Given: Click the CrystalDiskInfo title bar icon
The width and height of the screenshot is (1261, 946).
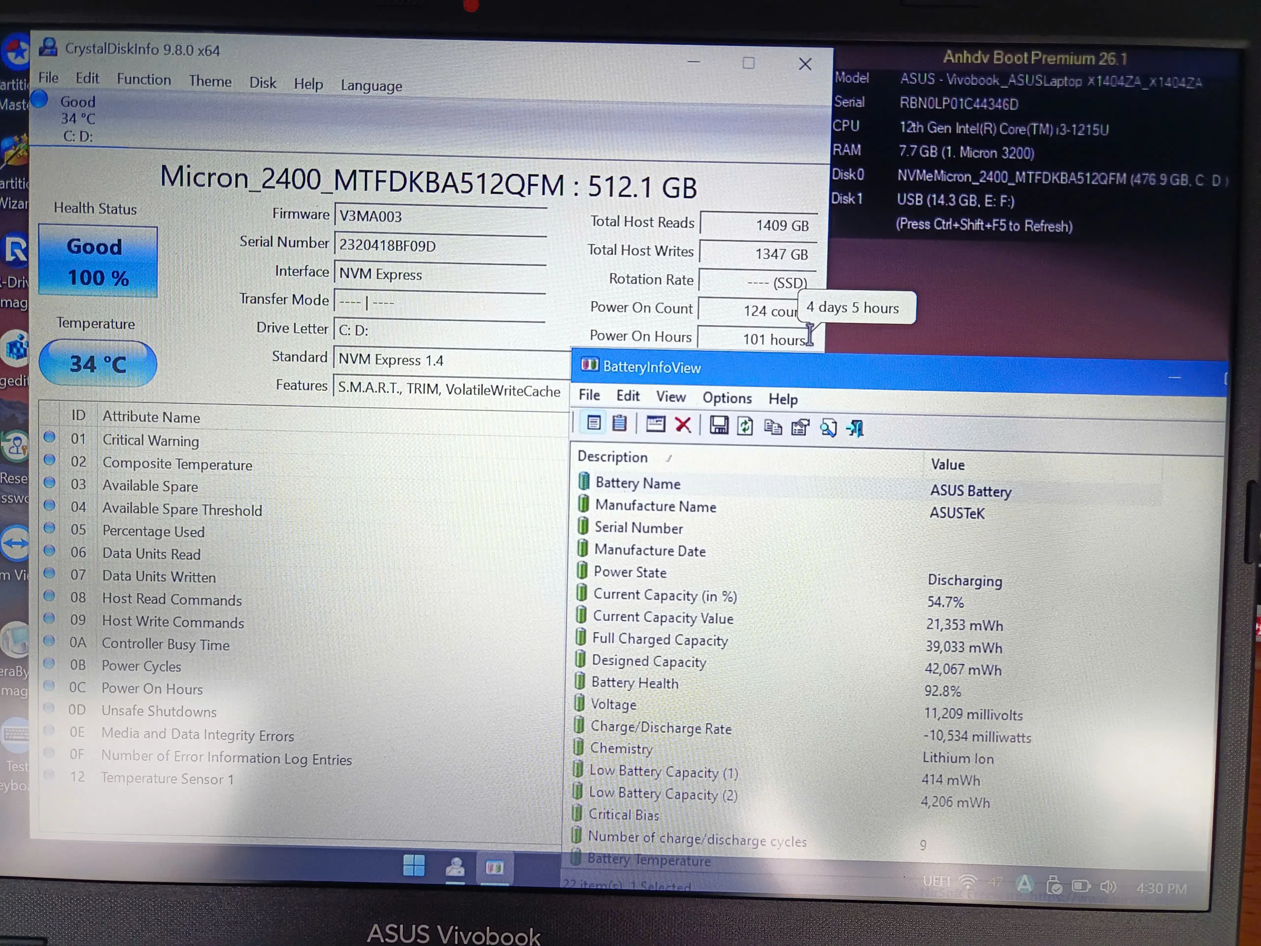Looking at the screenshot, I should tap(48, 47).
